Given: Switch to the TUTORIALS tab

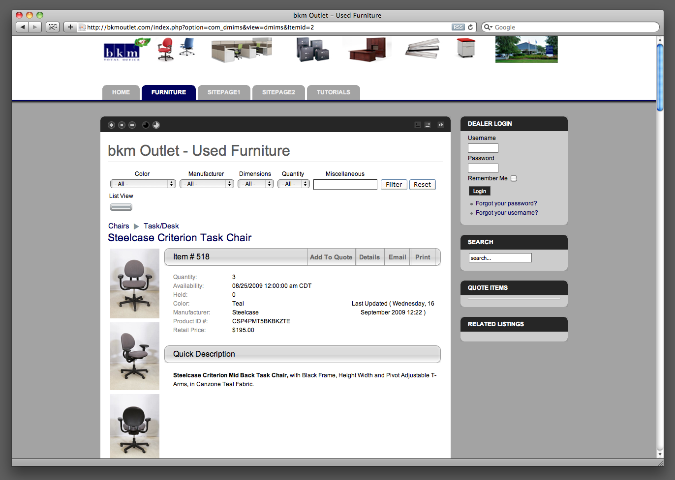Looking at the screenshot, I should [x=333, y=92].
